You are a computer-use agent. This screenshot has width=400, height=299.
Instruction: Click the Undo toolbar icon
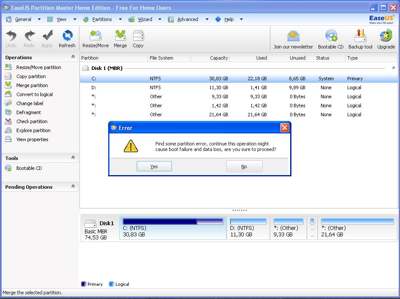coord(11,36)
